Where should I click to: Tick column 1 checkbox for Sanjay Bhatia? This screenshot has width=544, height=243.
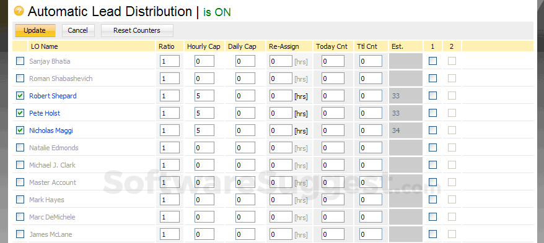432,61
